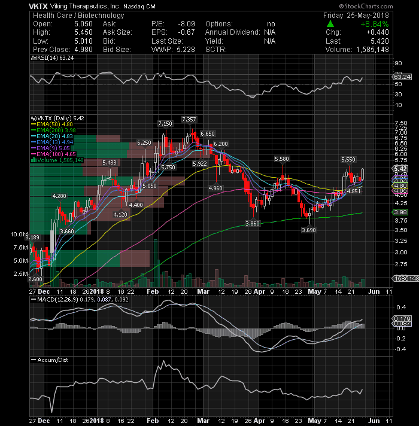This screenshot has height=426, width=419.
Task: Click the 4.280 price label
Action: pyautogui.click(x=59, y=196)
